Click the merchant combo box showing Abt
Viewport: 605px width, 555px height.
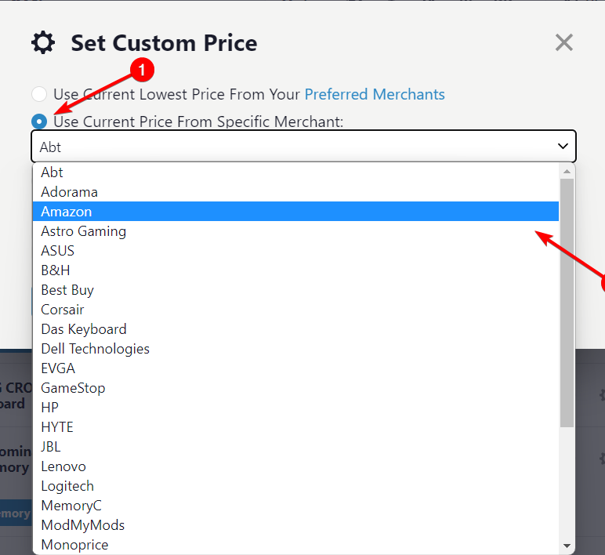pyautogui.click(x=298, y=147)
